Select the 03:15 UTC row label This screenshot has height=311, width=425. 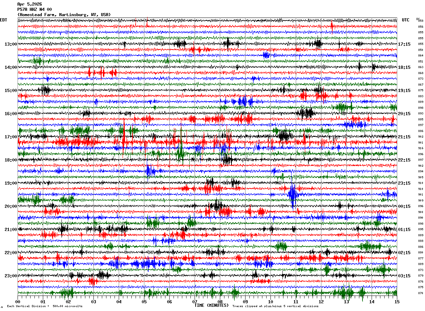(x=404, y=276)
